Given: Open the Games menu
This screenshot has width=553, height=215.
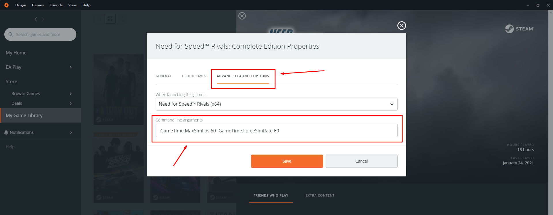Looking at the screenshot, I should [38, 5].
